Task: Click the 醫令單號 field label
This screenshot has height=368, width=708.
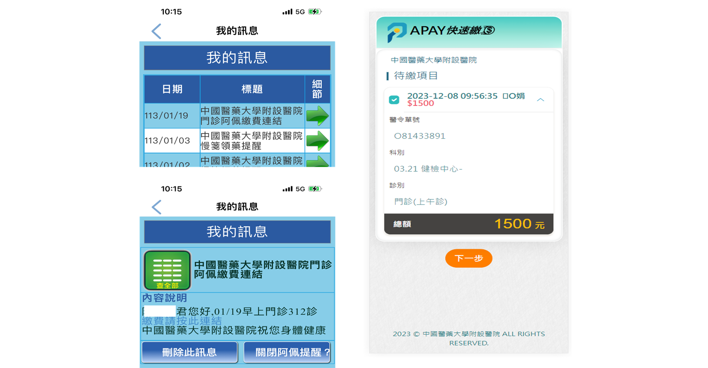Action: click(404, 119)
